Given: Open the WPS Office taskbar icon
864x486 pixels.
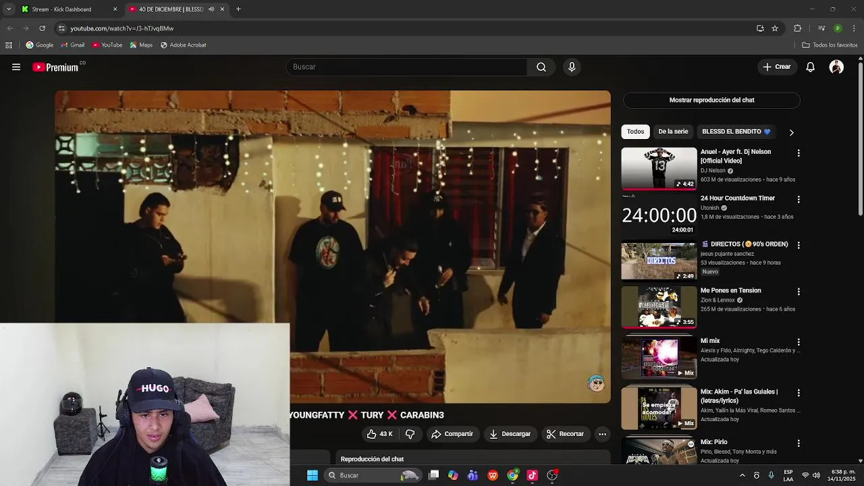Looking at the screenshot, I should click(493, 475).
